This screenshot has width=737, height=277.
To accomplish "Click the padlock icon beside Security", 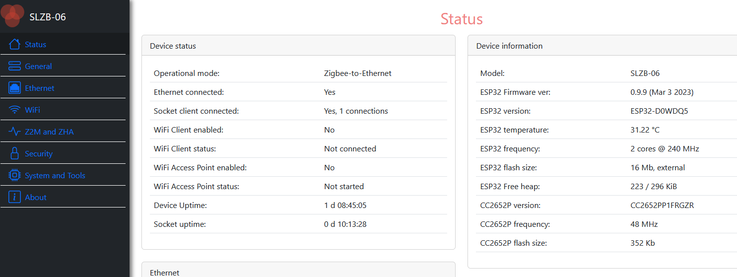I will pyautogui.click(x=15, y=153).
